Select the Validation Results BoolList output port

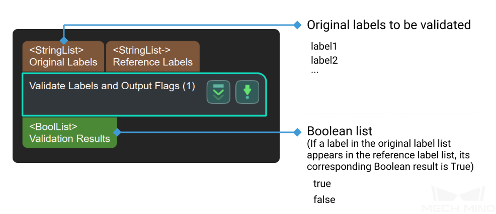[x=69, y=133]
